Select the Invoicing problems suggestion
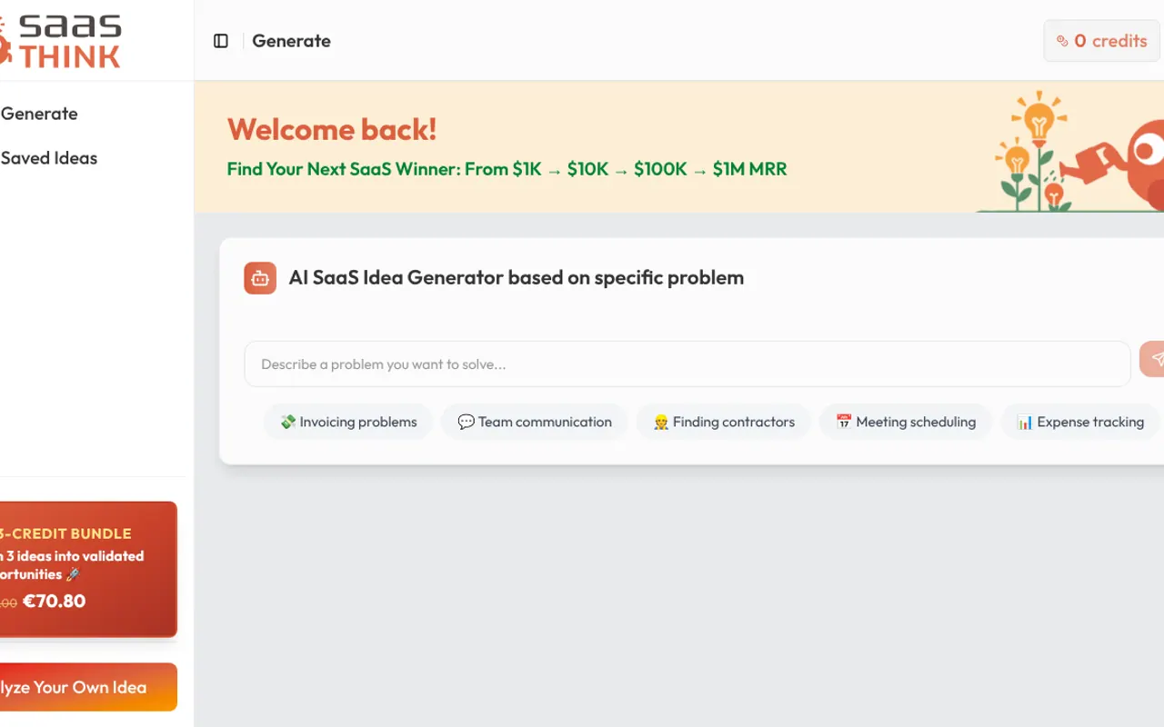 coord(348,422)
